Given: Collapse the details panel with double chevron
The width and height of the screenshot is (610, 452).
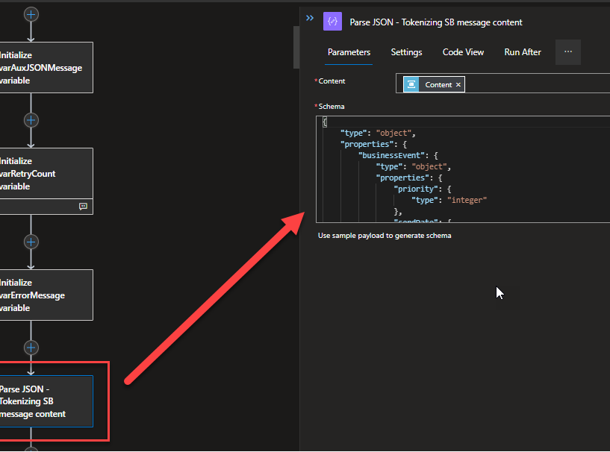Looking at the screenshot, I should point(310,18).
